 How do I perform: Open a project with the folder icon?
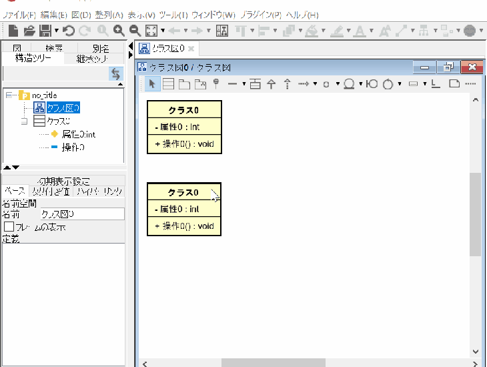coord(29,31)
